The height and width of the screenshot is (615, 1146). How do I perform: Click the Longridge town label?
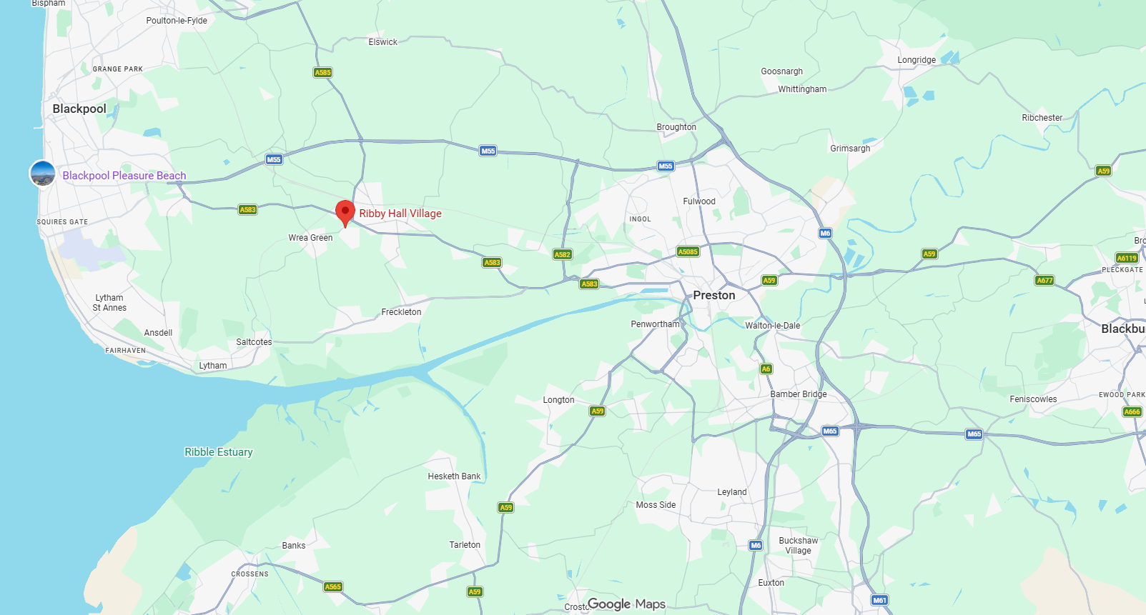click(917, 60)
